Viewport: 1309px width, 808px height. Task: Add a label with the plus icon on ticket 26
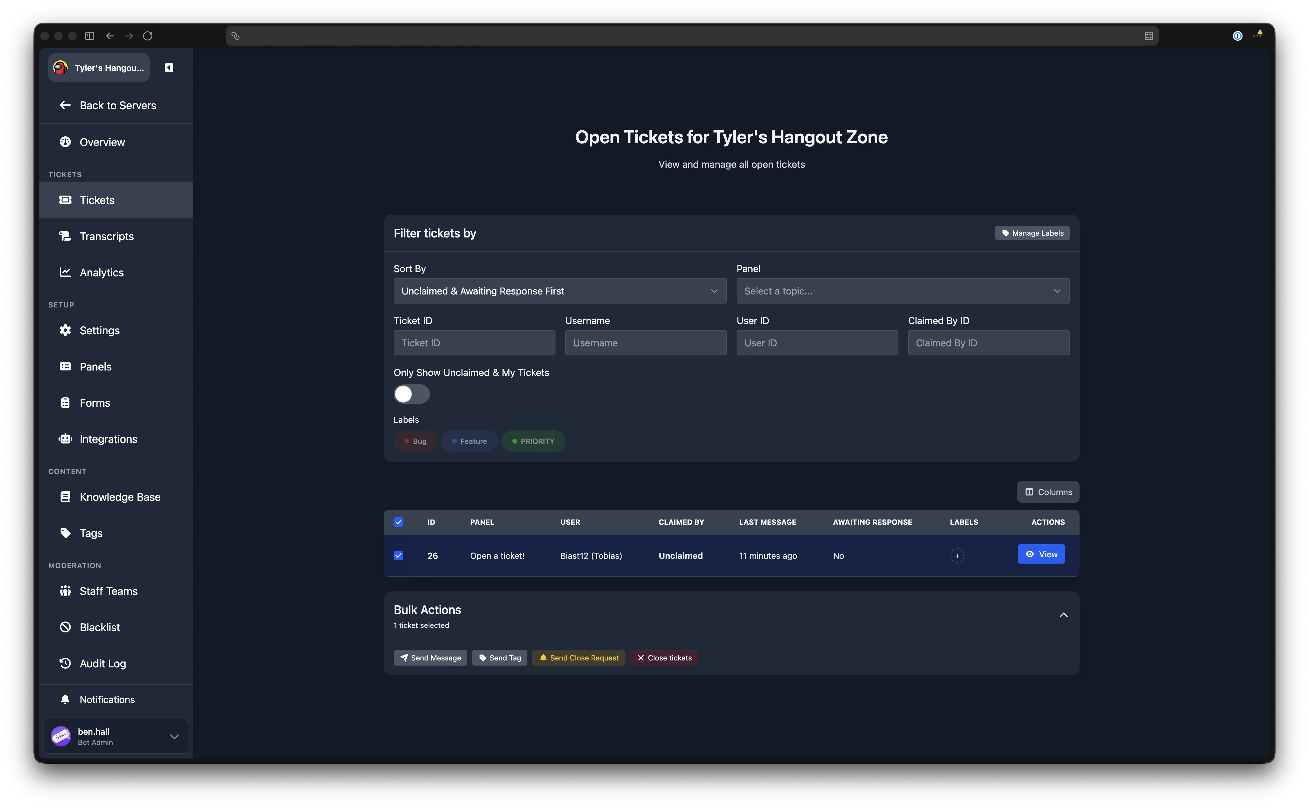tap(957, 556)
